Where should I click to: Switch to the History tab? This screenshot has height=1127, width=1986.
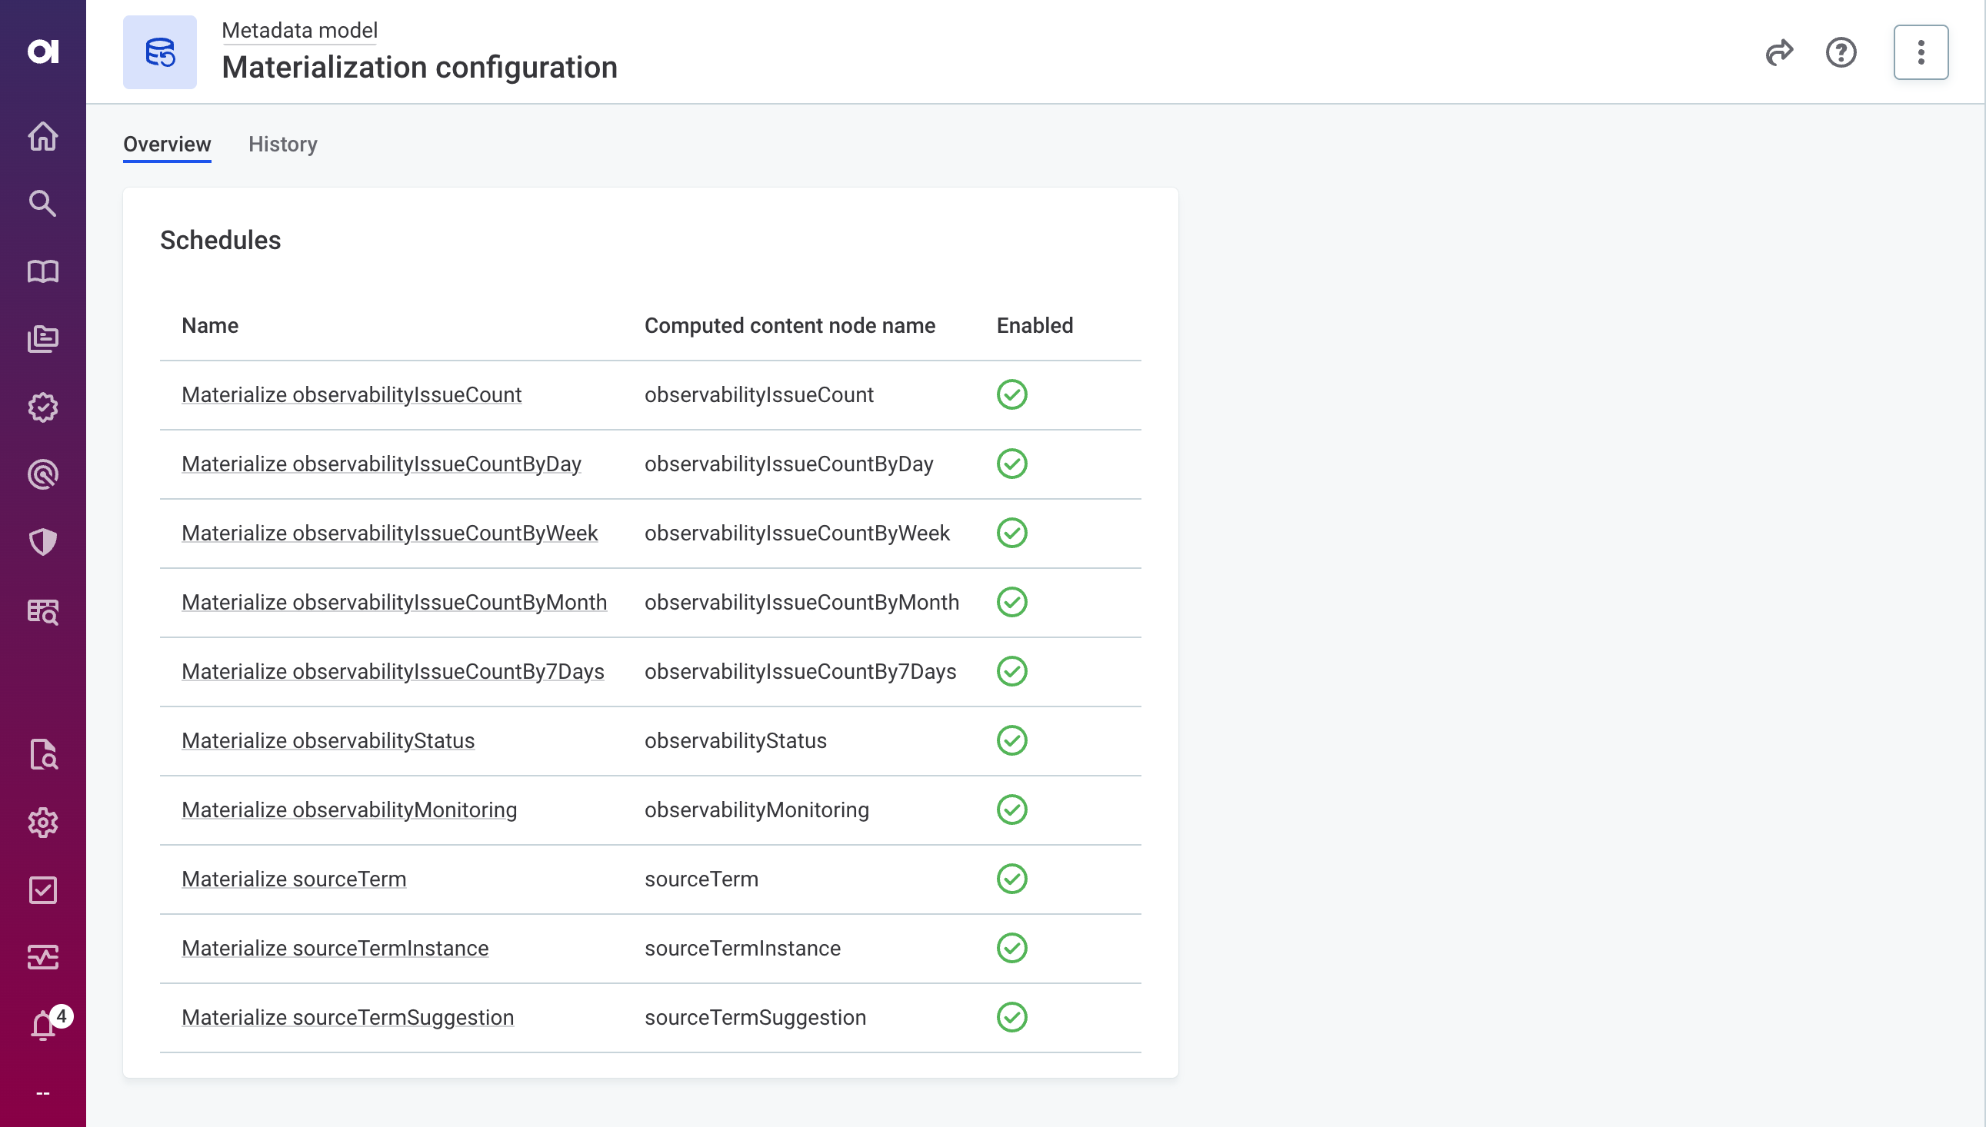click(x=282, y=145)
